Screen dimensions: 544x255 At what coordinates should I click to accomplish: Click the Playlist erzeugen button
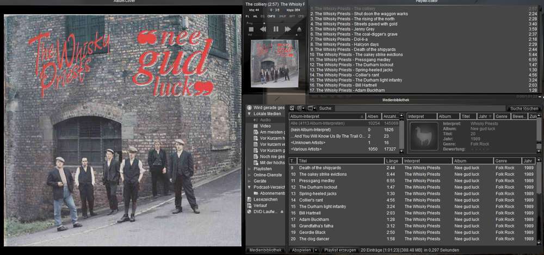click(x=340, y=250)
